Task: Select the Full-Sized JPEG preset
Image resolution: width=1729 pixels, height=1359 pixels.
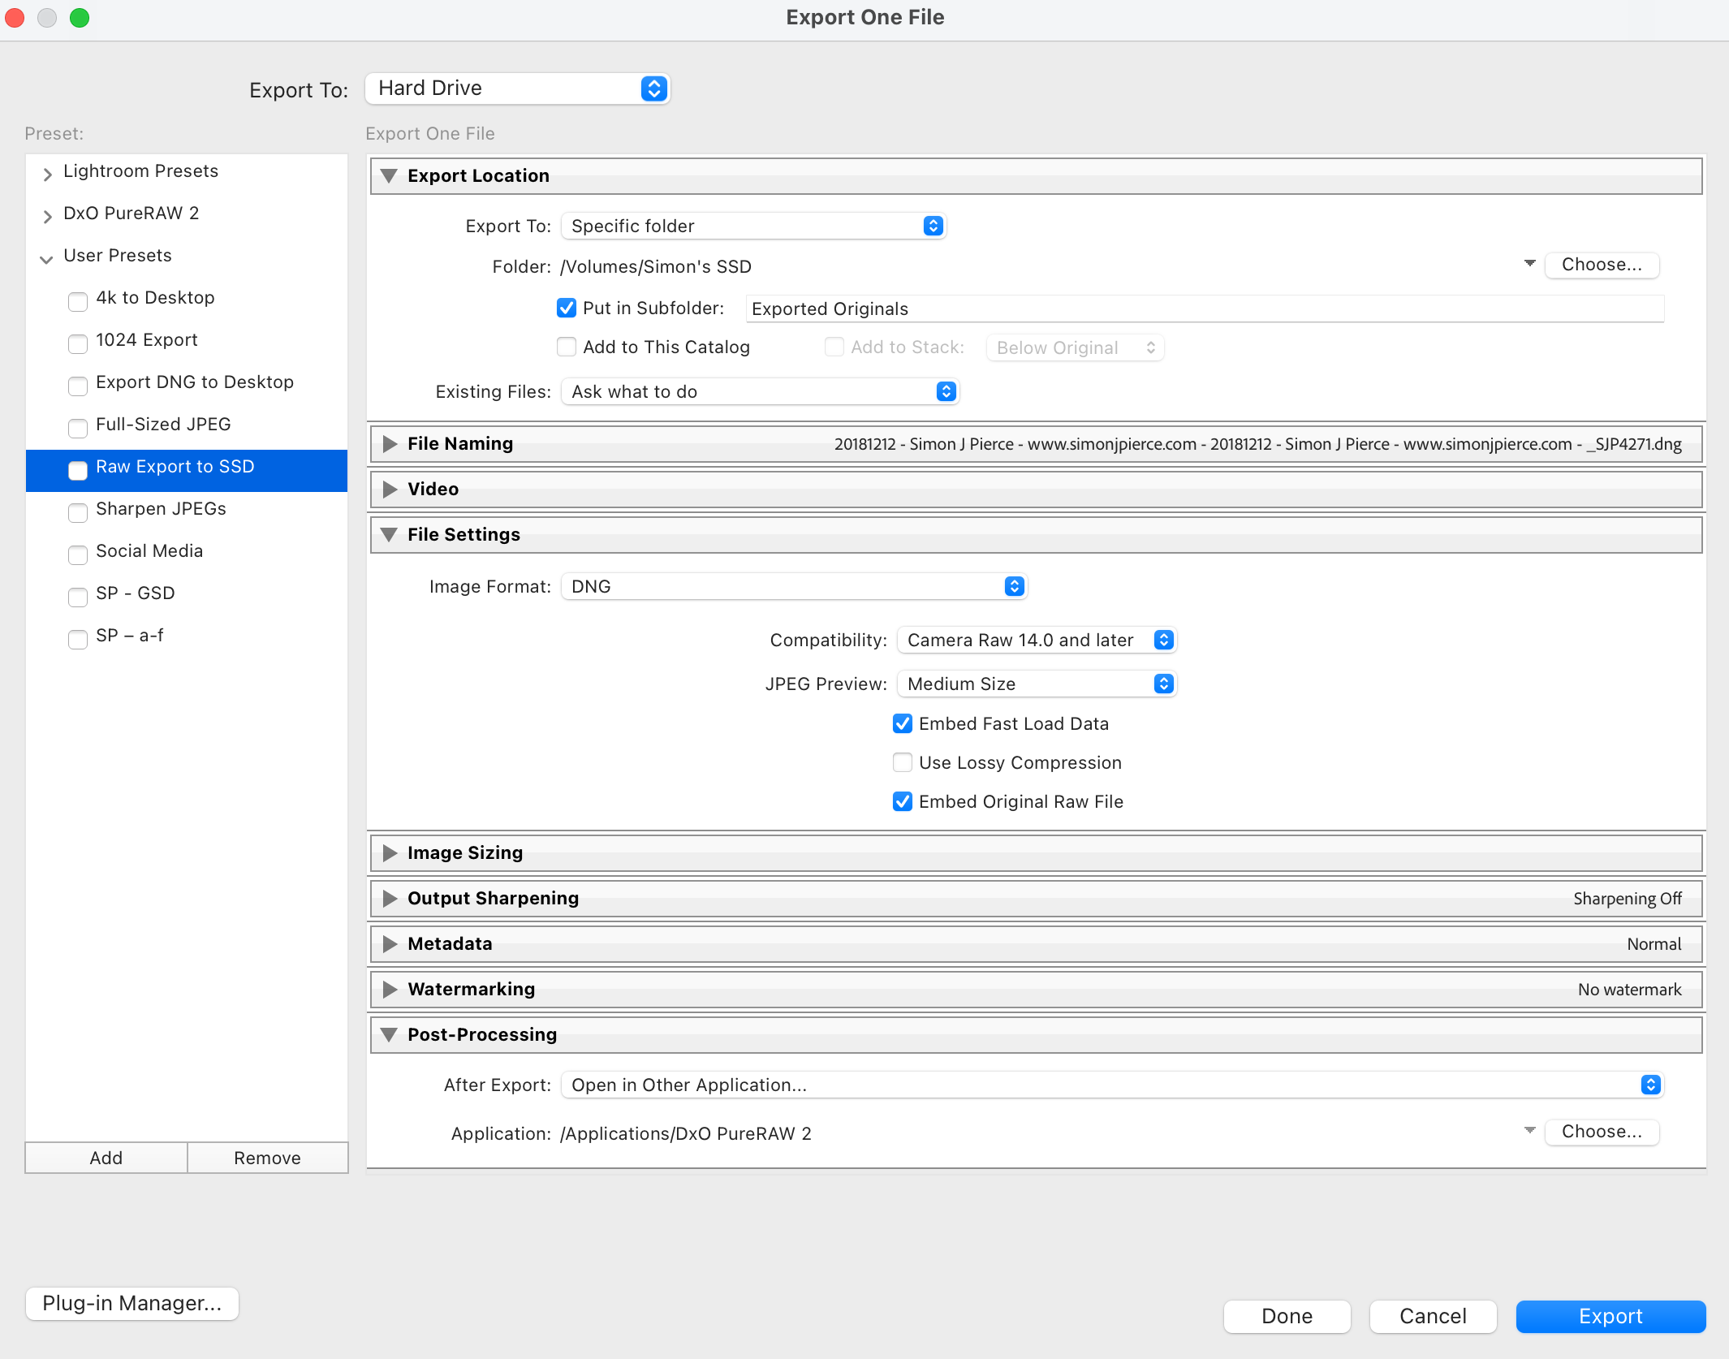Action: [163, 425]
